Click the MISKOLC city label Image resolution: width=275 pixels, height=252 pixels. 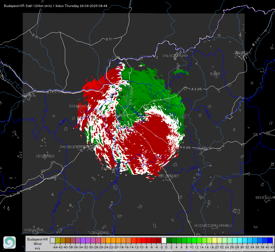[x=244, y=53]
